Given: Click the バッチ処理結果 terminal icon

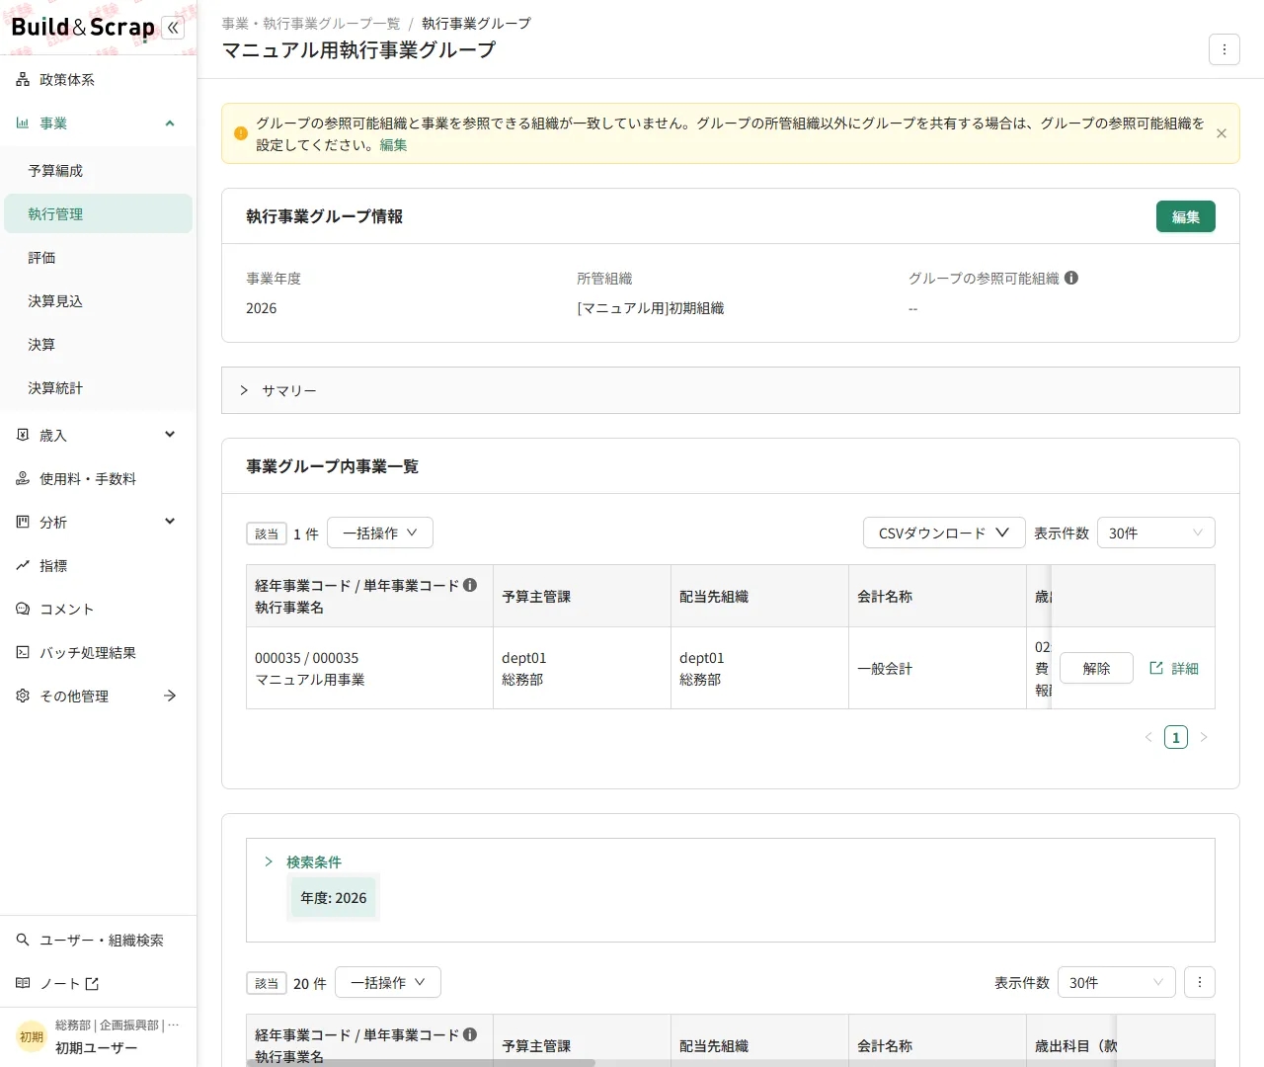Looking at the screenshot, I should click(x=23, y=652).
